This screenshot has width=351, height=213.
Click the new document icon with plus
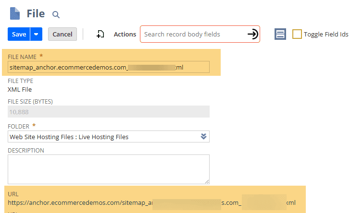pyautogui.click(x=100, y=34)
